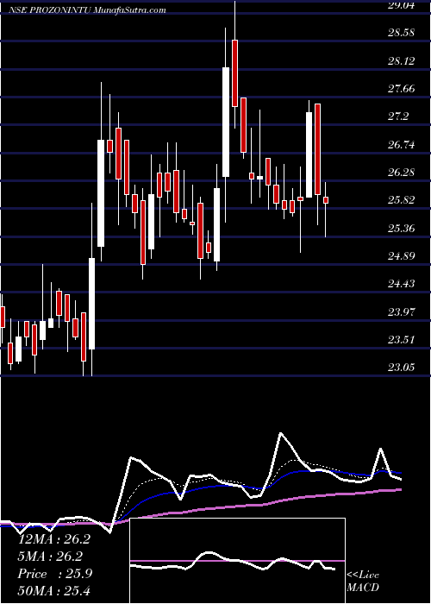Click the 12MA : 26.2 legend entry
Screen dimensions: 431x604
[x=54, y=539]
